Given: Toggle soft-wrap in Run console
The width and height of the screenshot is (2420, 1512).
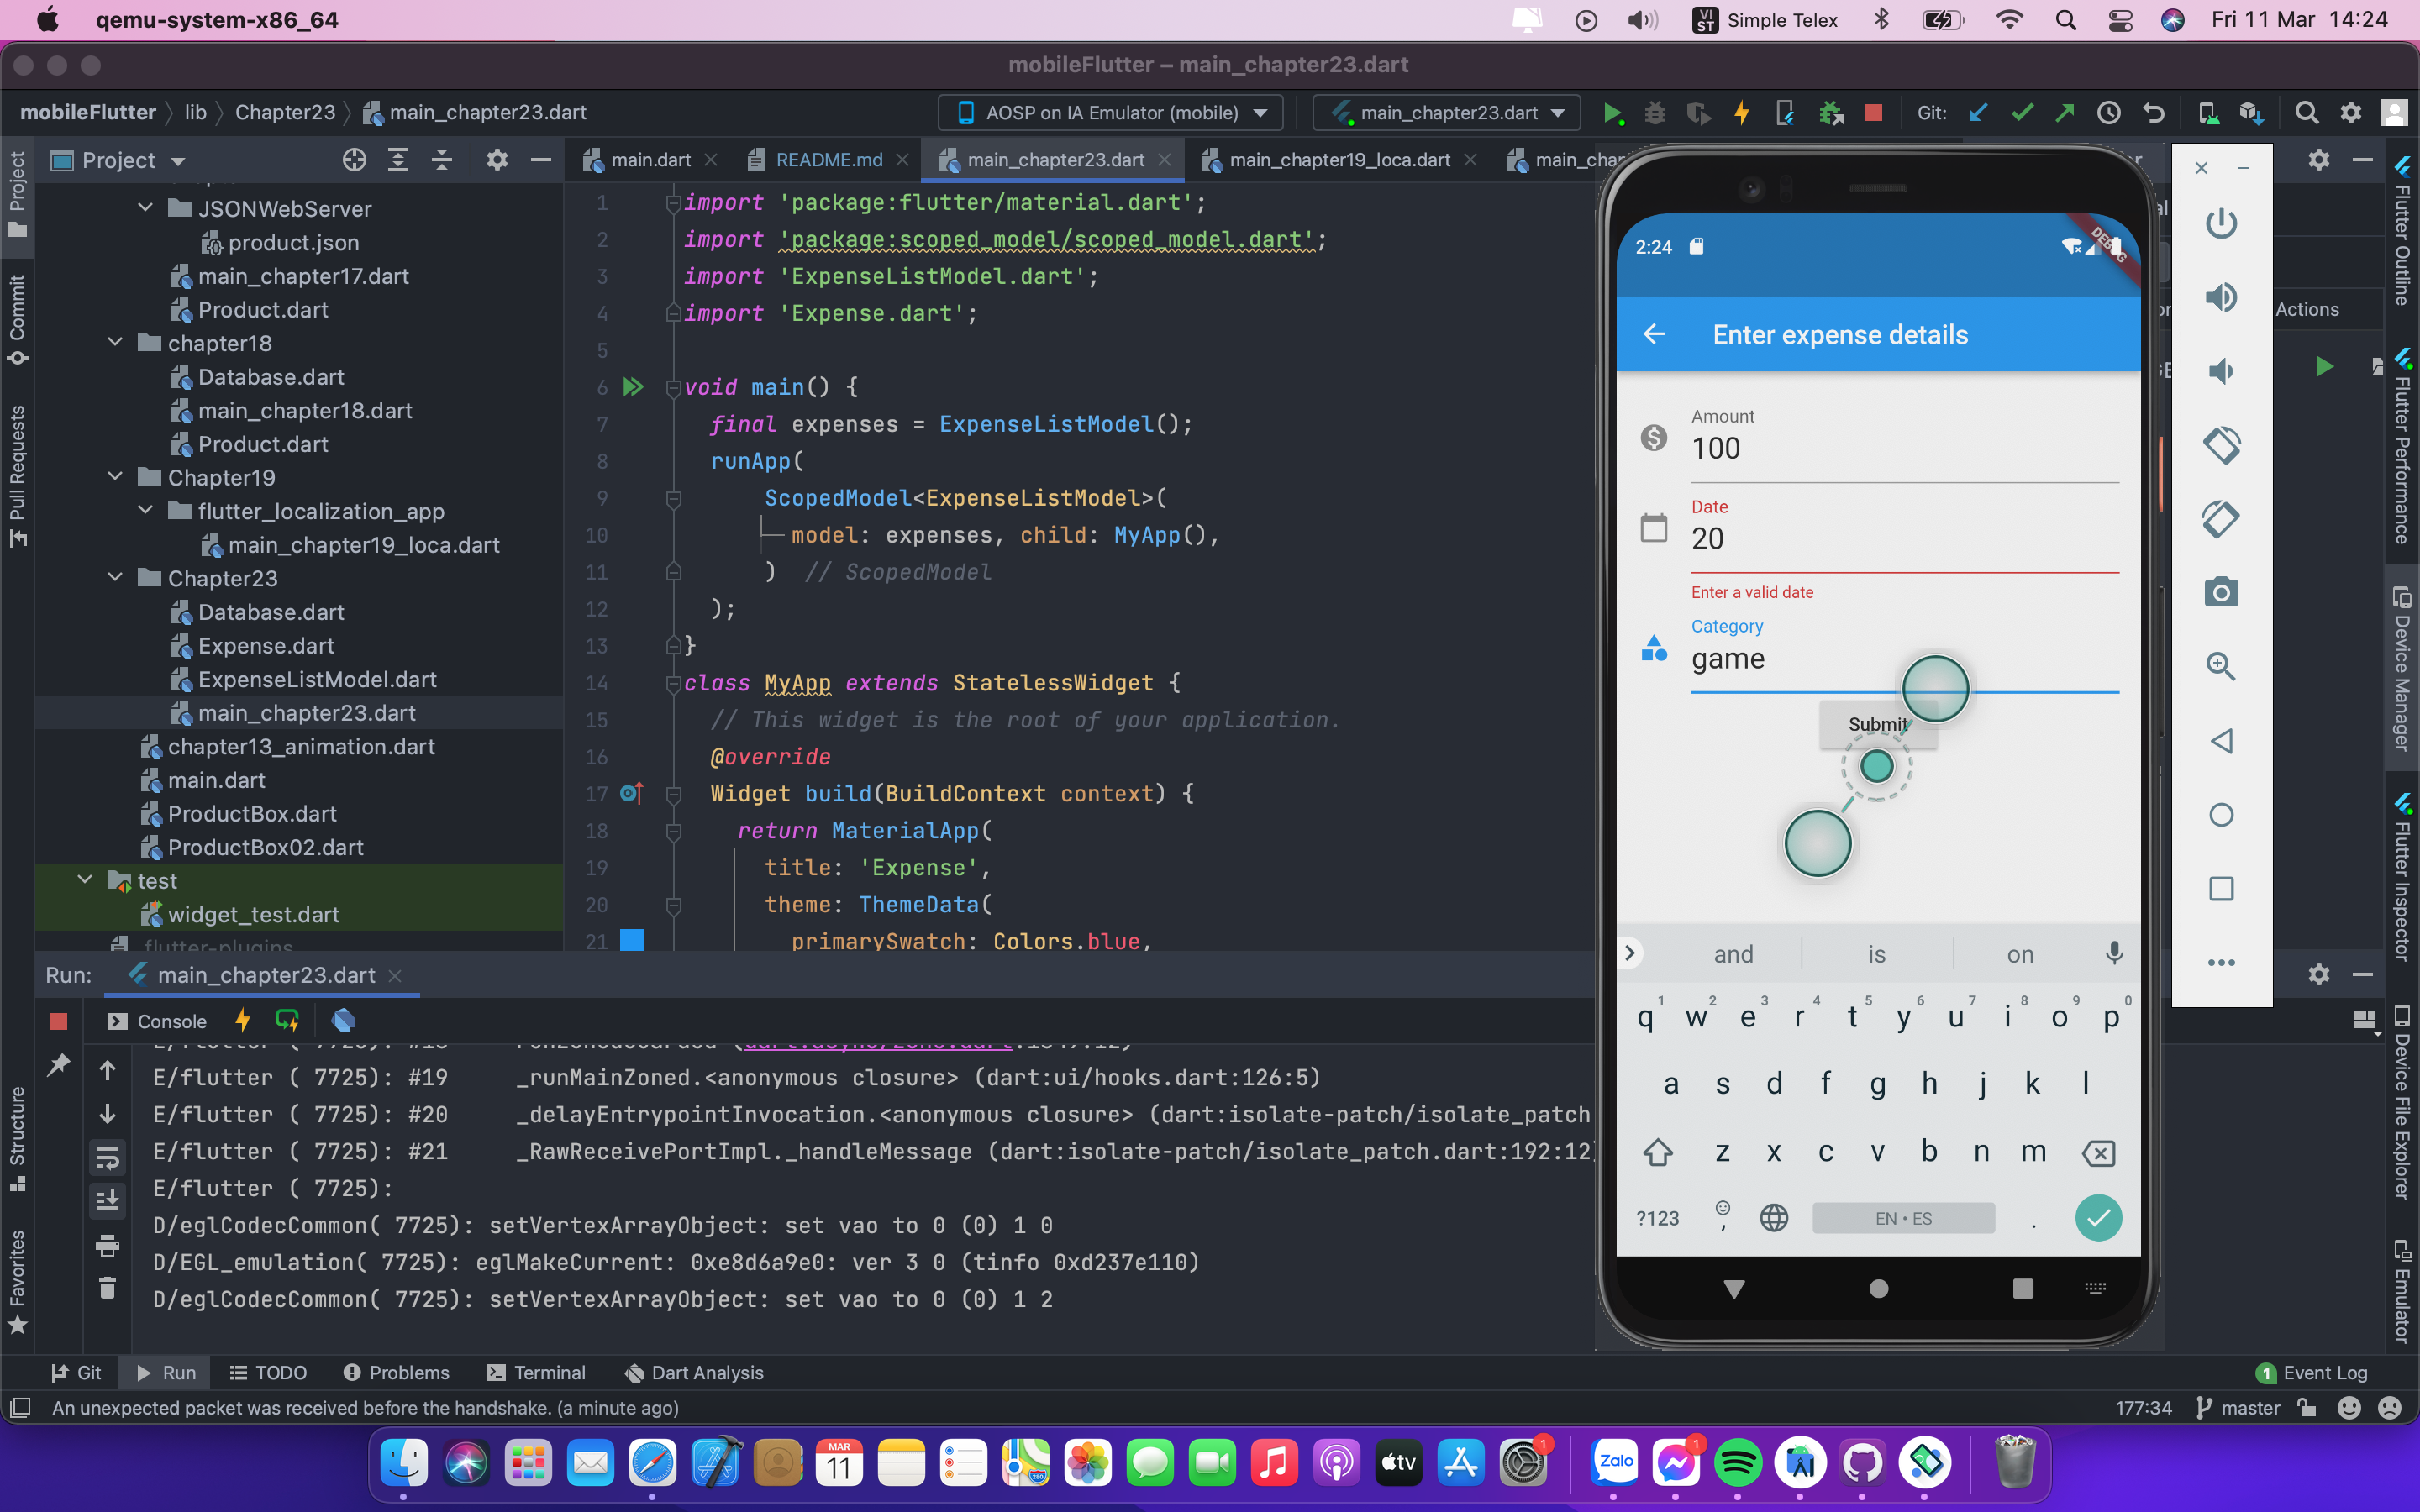Looking at the screenshot, I should pos(108,1158).
